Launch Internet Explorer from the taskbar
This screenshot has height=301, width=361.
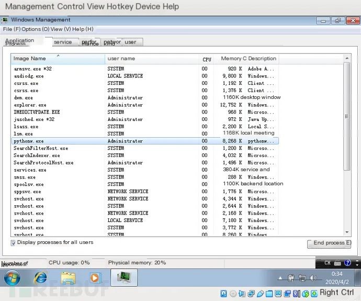click(x=40, y=278)
